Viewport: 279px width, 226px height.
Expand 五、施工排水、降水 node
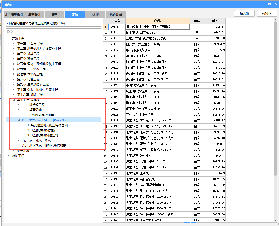click(18, 140)
